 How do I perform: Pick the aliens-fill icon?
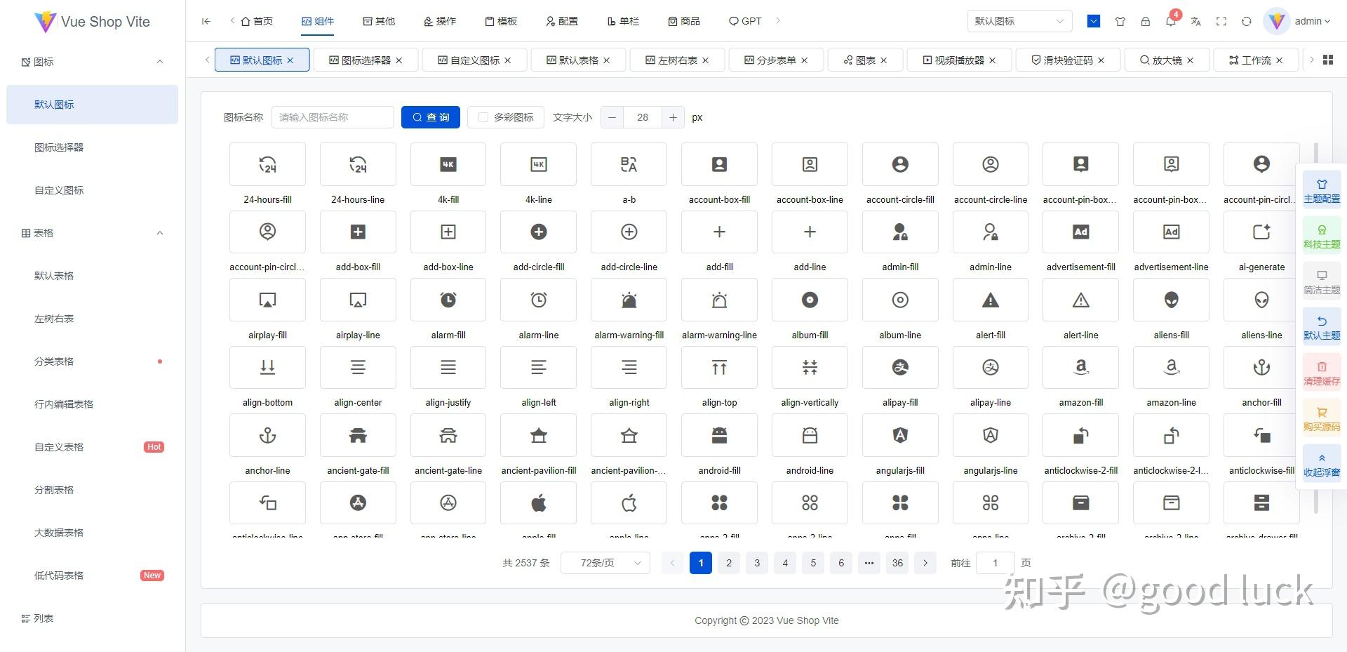click(x=1172, y=300)
